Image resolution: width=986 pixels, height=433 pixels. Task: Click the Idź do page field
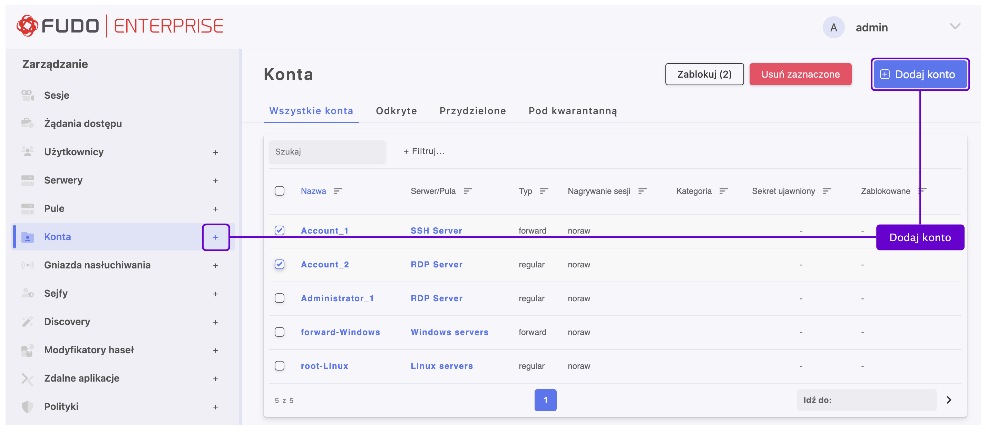tap(867, 400)
